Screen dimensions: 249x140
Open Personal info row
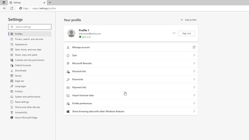tap(131, 71)
